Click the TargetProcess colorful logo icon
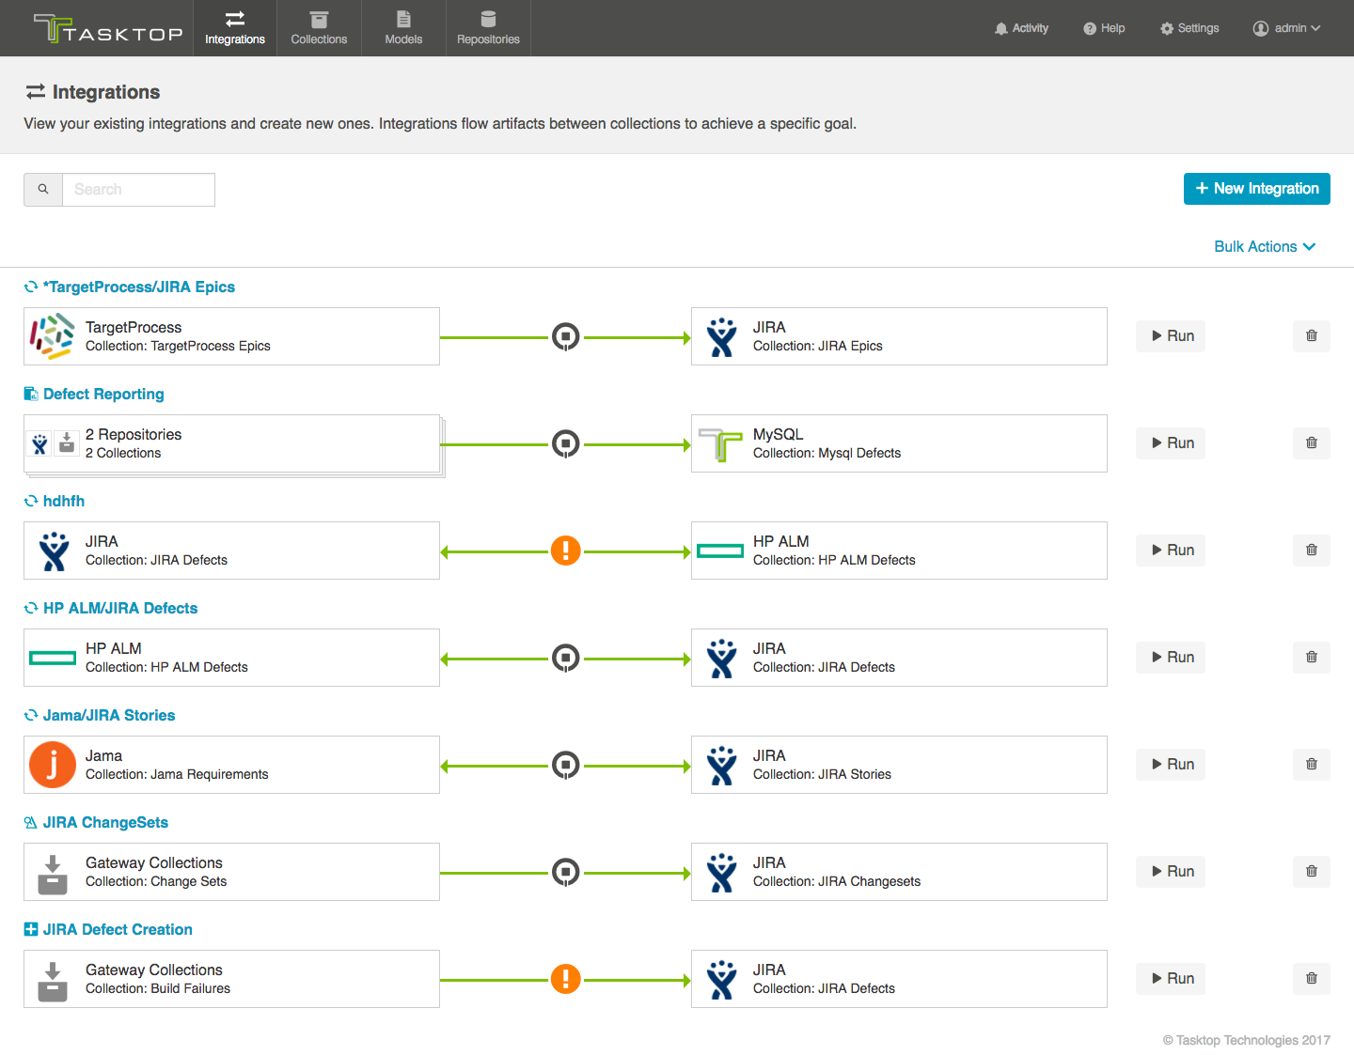 (x=53, y=336)
